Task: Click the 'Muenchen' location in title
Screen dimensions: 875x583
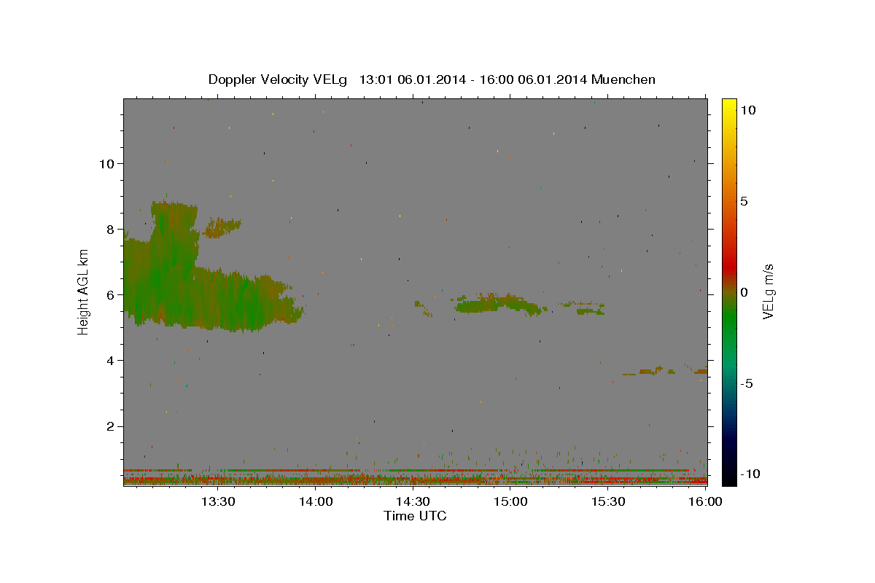Action: (x=623, y=79)
